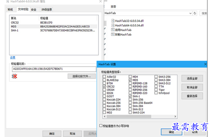Click the 取消全部 button
Viewport: 211px width, 137px height.
192,87
